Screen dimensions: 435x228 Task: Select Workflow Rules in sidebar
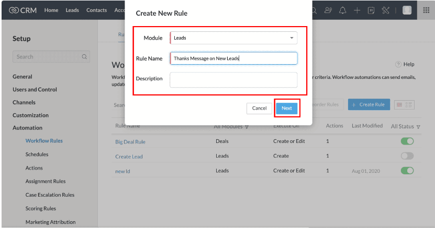pos(44,141)
